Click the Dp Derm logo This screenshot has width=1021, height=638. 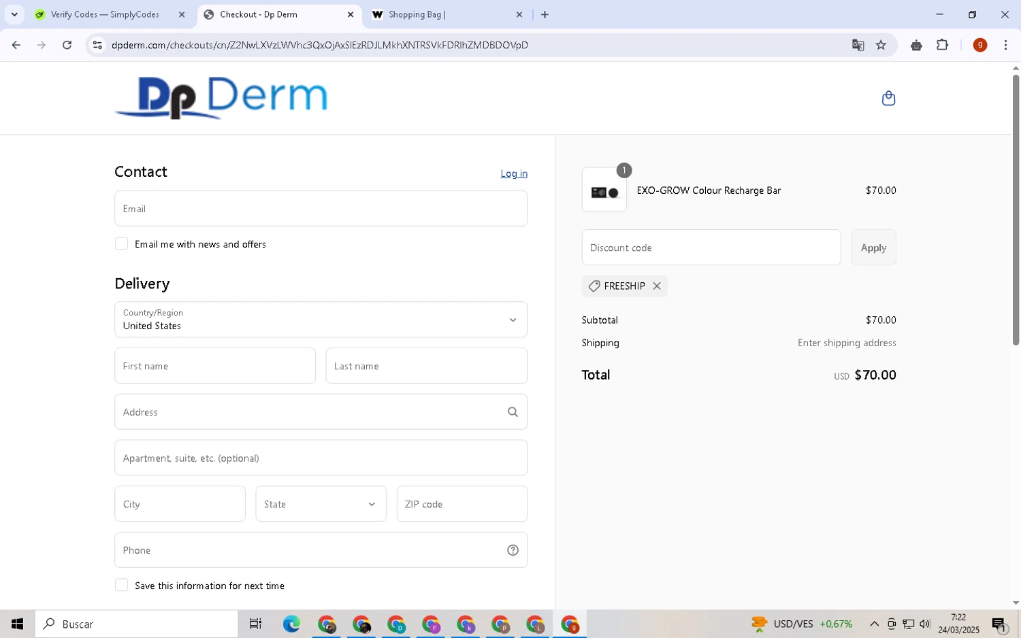click(221, 98)
